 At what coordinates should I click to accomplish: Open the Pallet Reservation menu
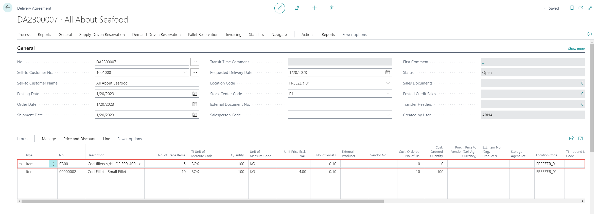(203, 35)
